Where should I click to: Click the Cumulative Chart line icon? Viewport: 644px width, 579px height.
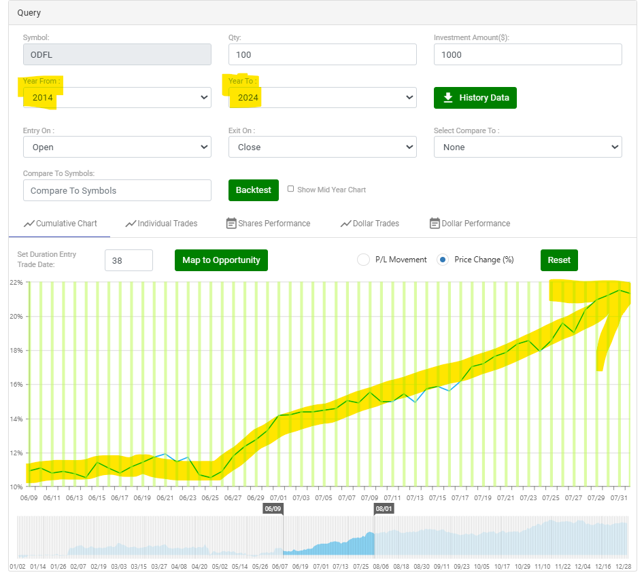[29, 224]
